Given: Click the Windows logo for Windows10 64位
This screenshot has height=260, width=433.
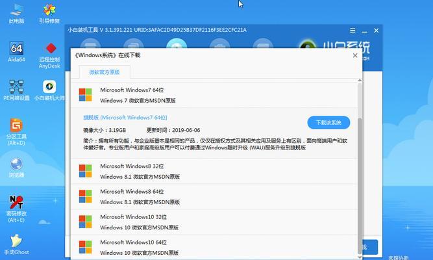Looking at the screenshot, I should tap(85, 247).
